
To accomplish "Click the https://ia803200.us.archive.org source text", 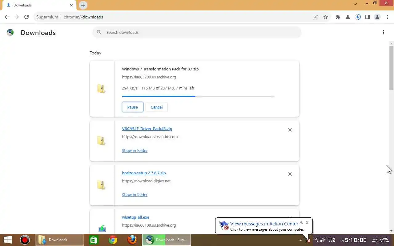I will (x=149, y=77).
